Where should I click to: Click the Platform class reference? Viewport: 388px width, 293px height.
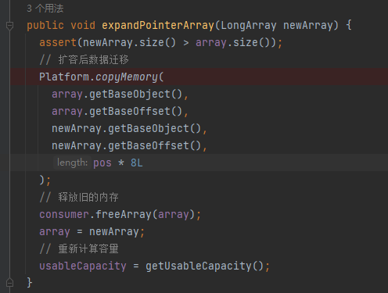[64, 77]
